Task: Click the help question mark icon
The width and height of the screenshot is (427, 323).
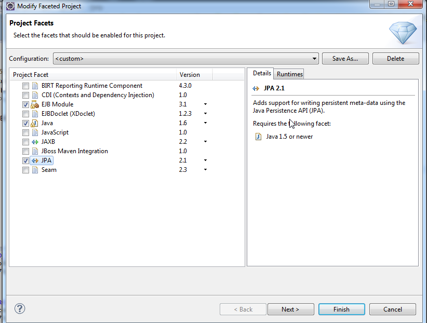Action: [20, 308]
